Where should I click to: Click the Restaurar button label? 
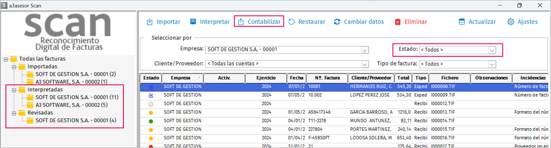(312, 22)
